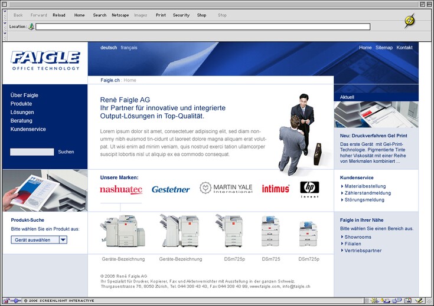Click the Neu: Druckverfahren Gel Print headline
Image resolution: width=434 pixels, height=306 pixels.
tap(373, 136)
